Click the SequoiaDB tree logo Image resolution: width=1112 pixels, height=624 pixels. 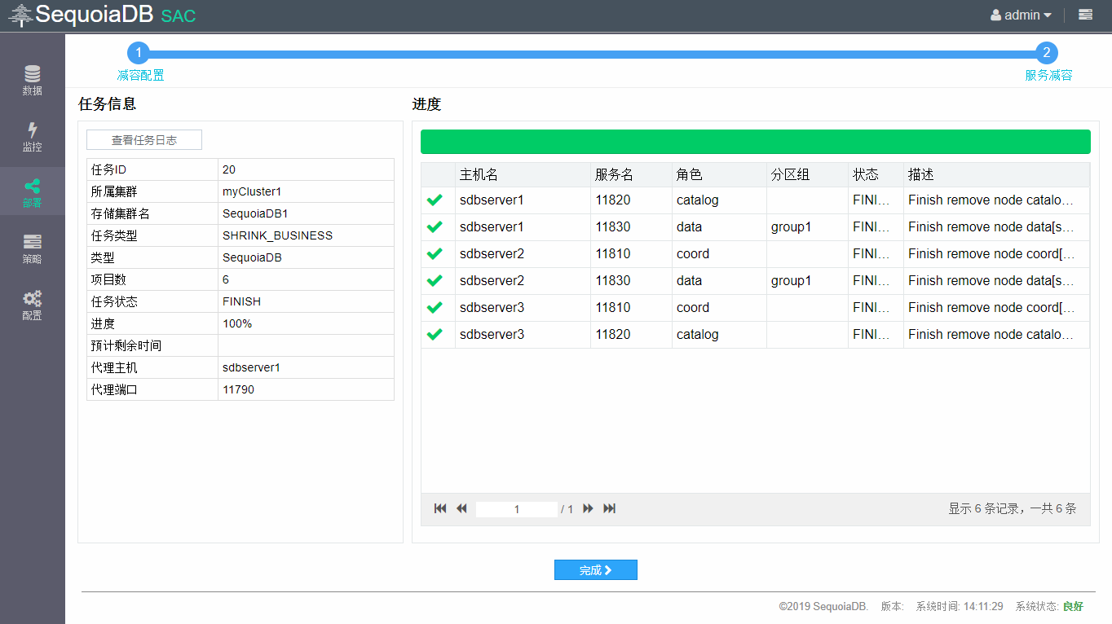21,15
